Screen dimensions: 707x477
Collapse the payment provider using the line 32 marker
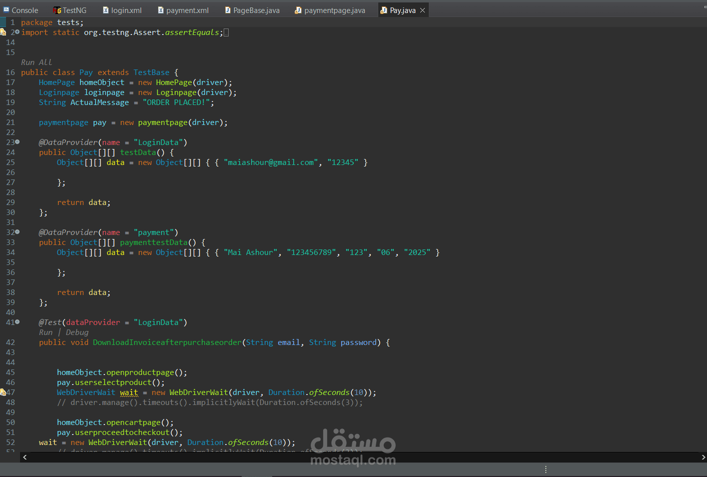coord(17,232)
